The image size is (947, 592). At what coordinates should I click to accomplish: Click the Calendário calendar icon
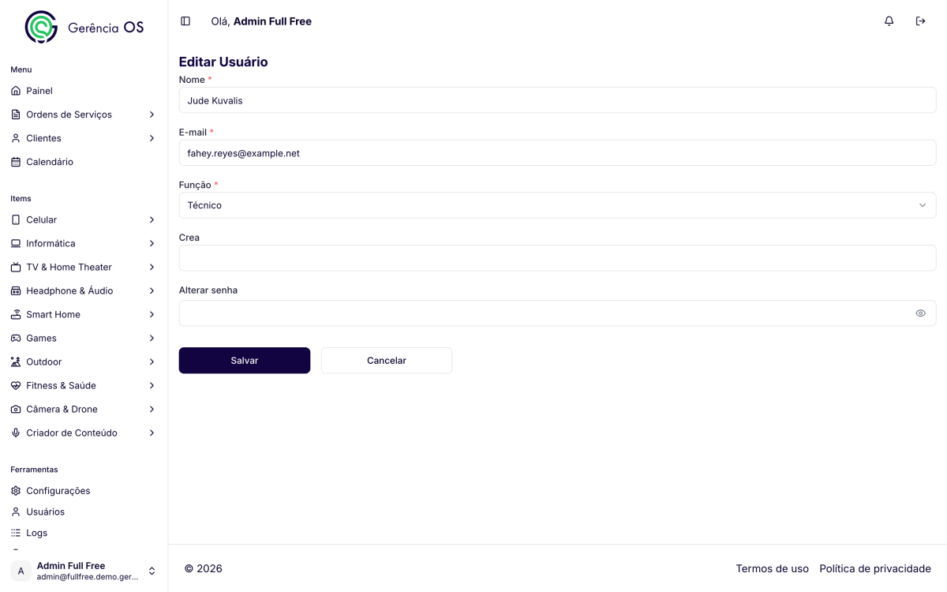pyautogui.click(x=16, y=162)
